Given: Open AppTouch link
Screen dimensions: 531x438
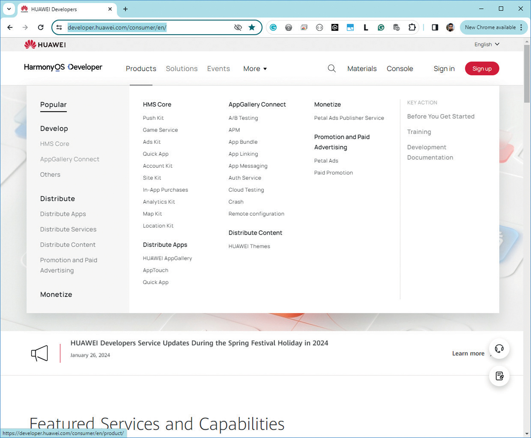Looking at the screenshot, I should 155,270.
